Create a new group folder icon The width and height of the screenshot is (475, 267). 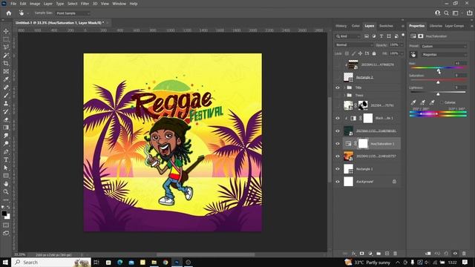click(379, 254)
